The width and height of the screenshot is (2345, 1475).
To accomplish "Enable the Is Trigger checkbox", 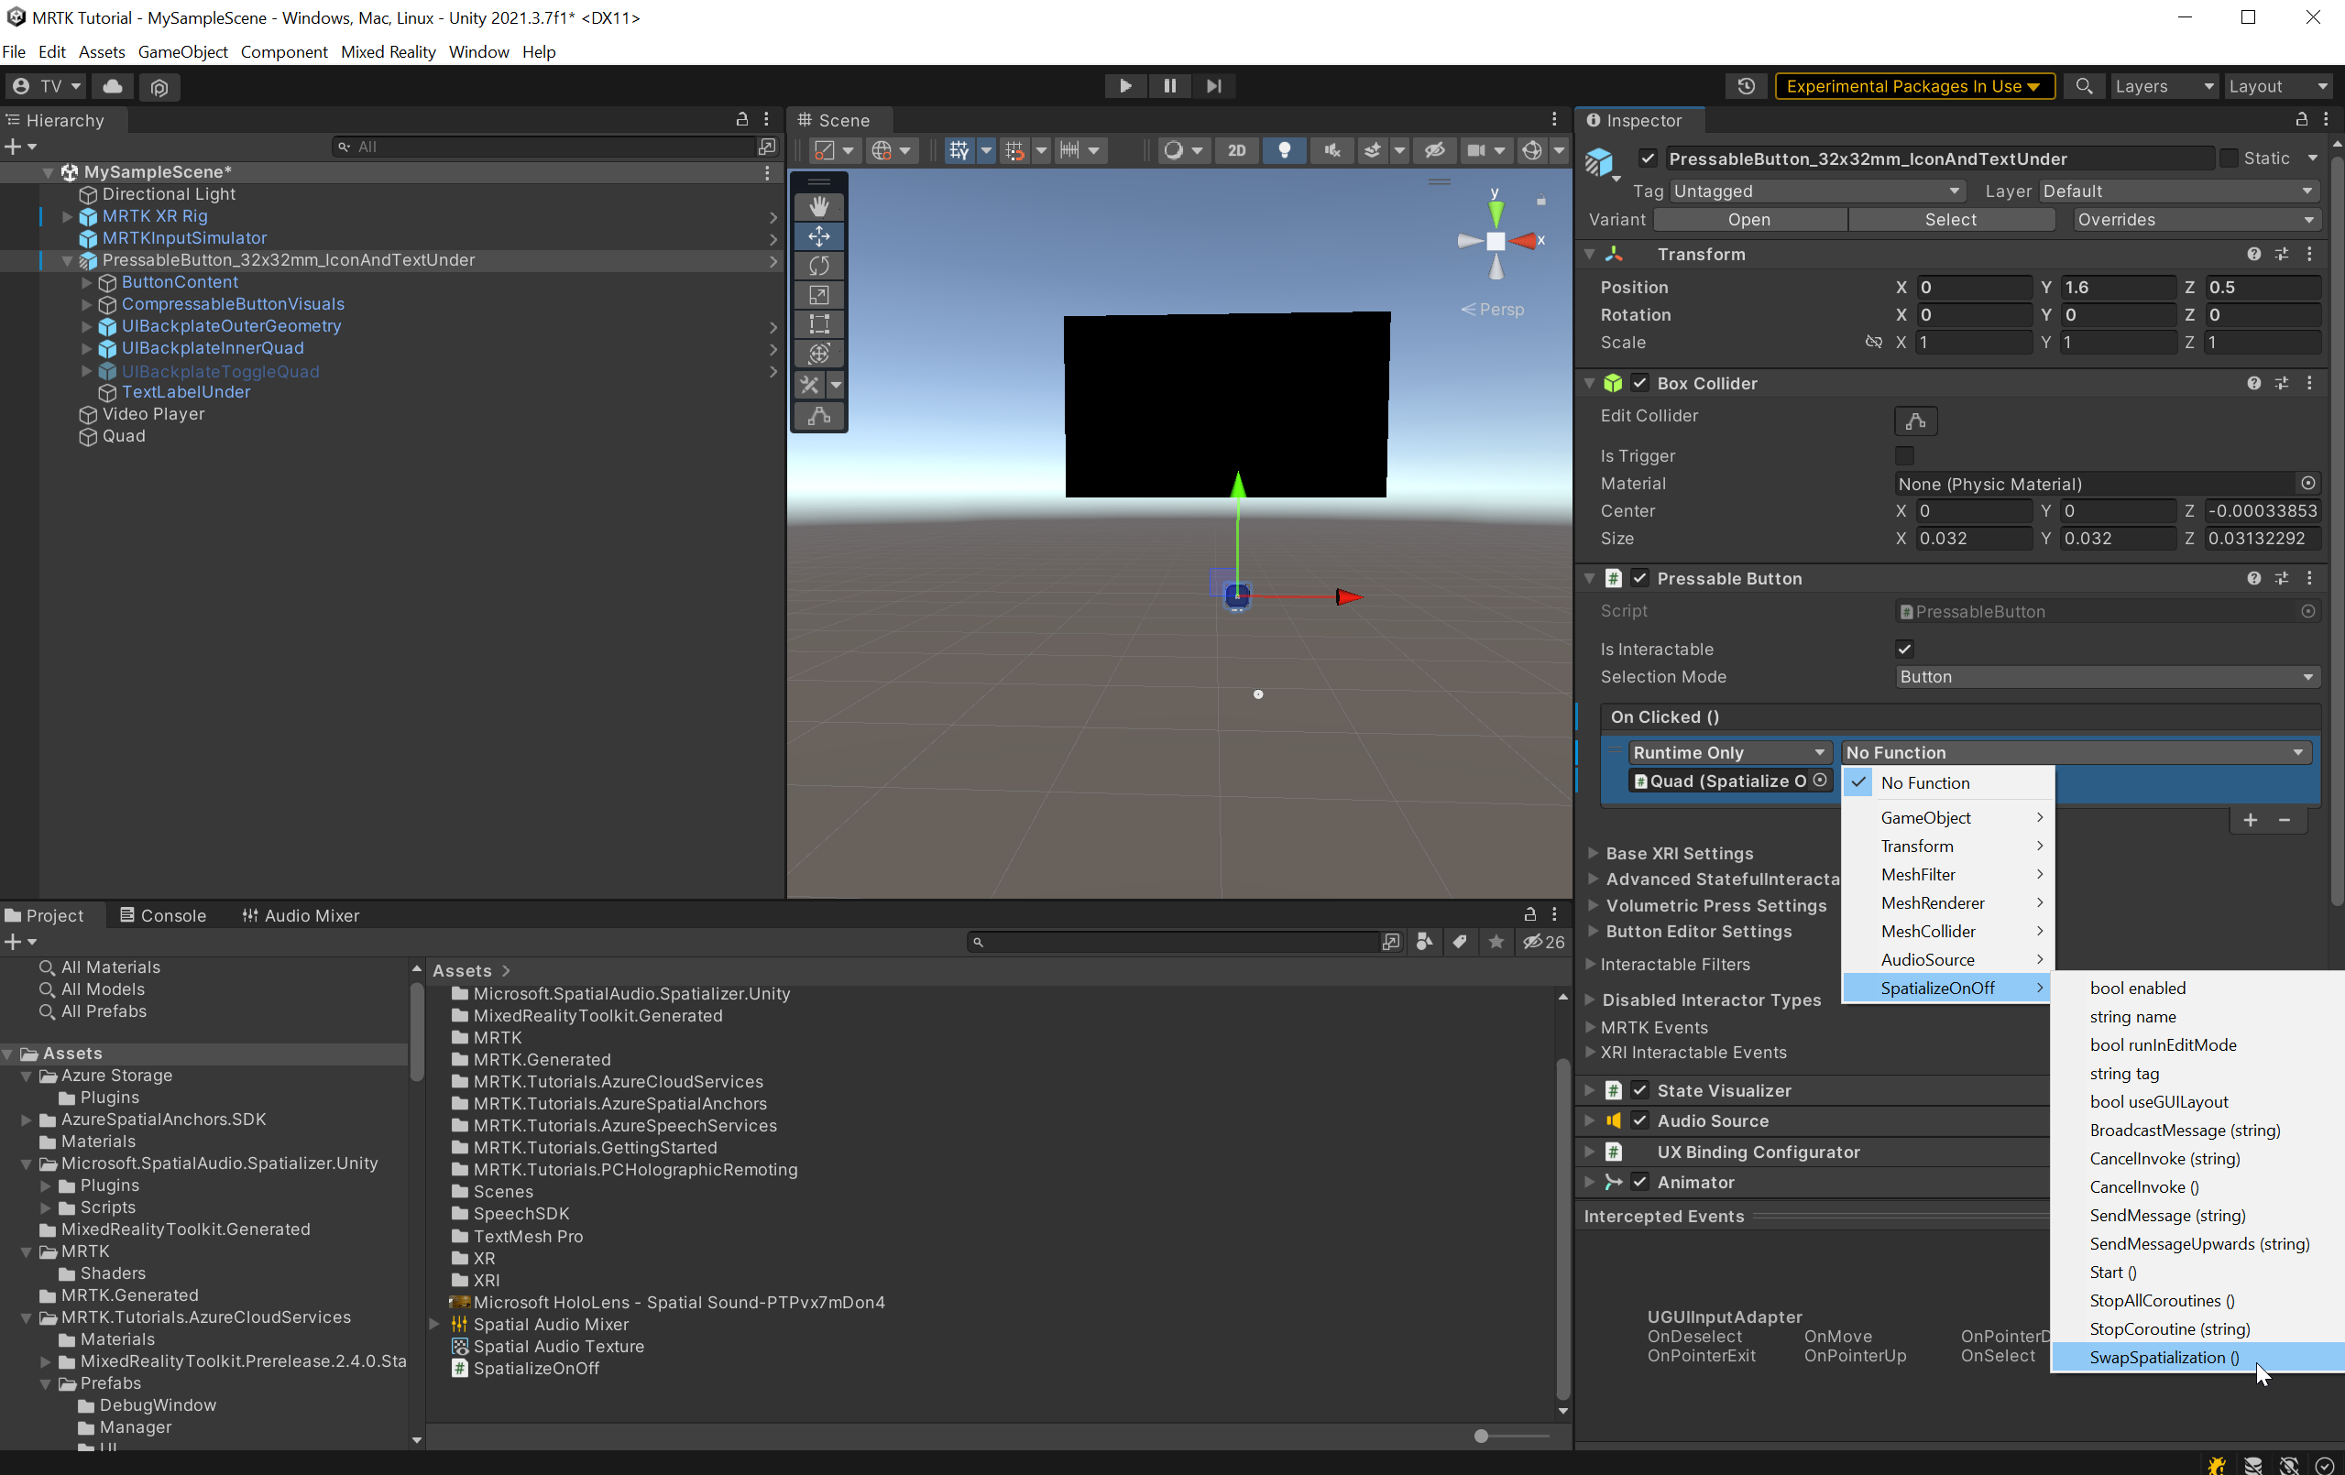I will click(1904, 455).
